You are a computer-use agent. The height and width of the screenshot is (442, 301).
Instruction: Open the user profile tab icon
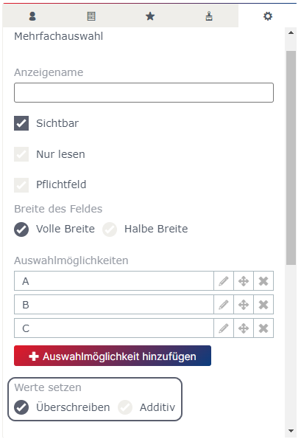(32, 16)
